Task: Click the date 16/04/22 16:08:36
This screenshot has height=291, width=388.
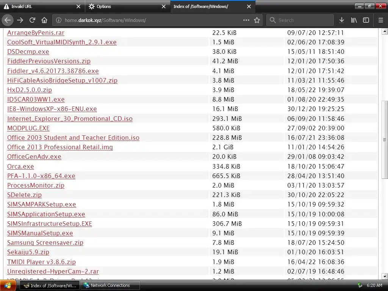Action: (x=316, y=262)
